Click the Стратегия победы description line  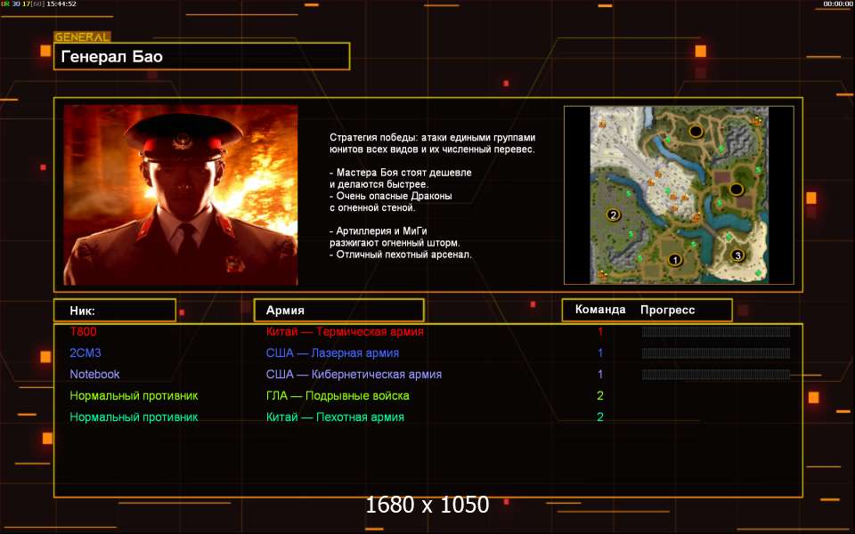coord(433,137)
